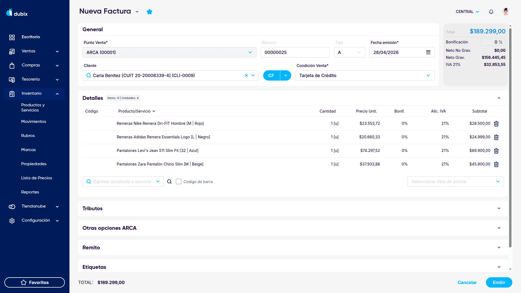Click the Favoritos button

[34, 282]
